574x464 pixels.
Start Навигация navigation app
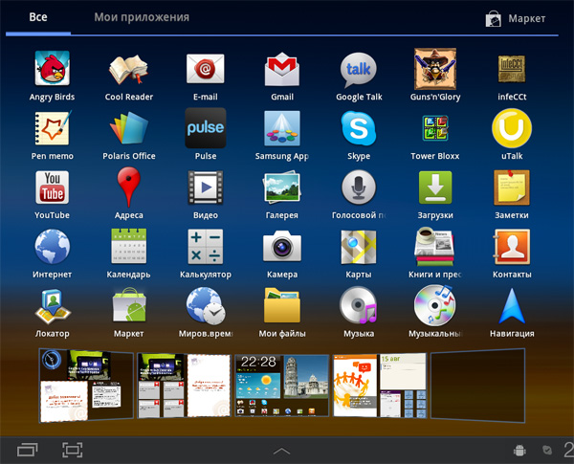click(x=512, y=306)
